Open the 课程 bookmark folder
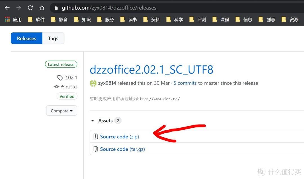Image resolution: width=304 pixels, height=179 pixels. point(221,19)
